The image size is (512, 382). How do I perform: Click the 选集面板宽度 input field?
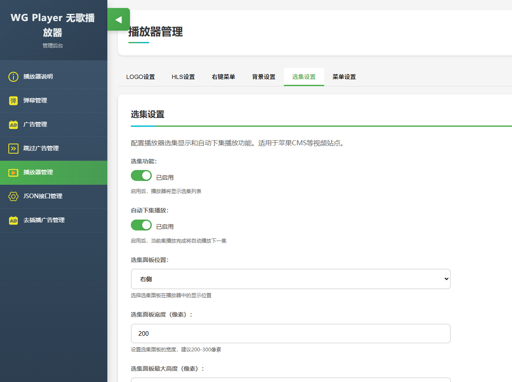pos(291,333)
